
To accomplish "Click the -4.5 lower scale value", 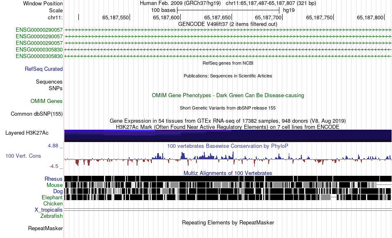I will tap(54, 166).
